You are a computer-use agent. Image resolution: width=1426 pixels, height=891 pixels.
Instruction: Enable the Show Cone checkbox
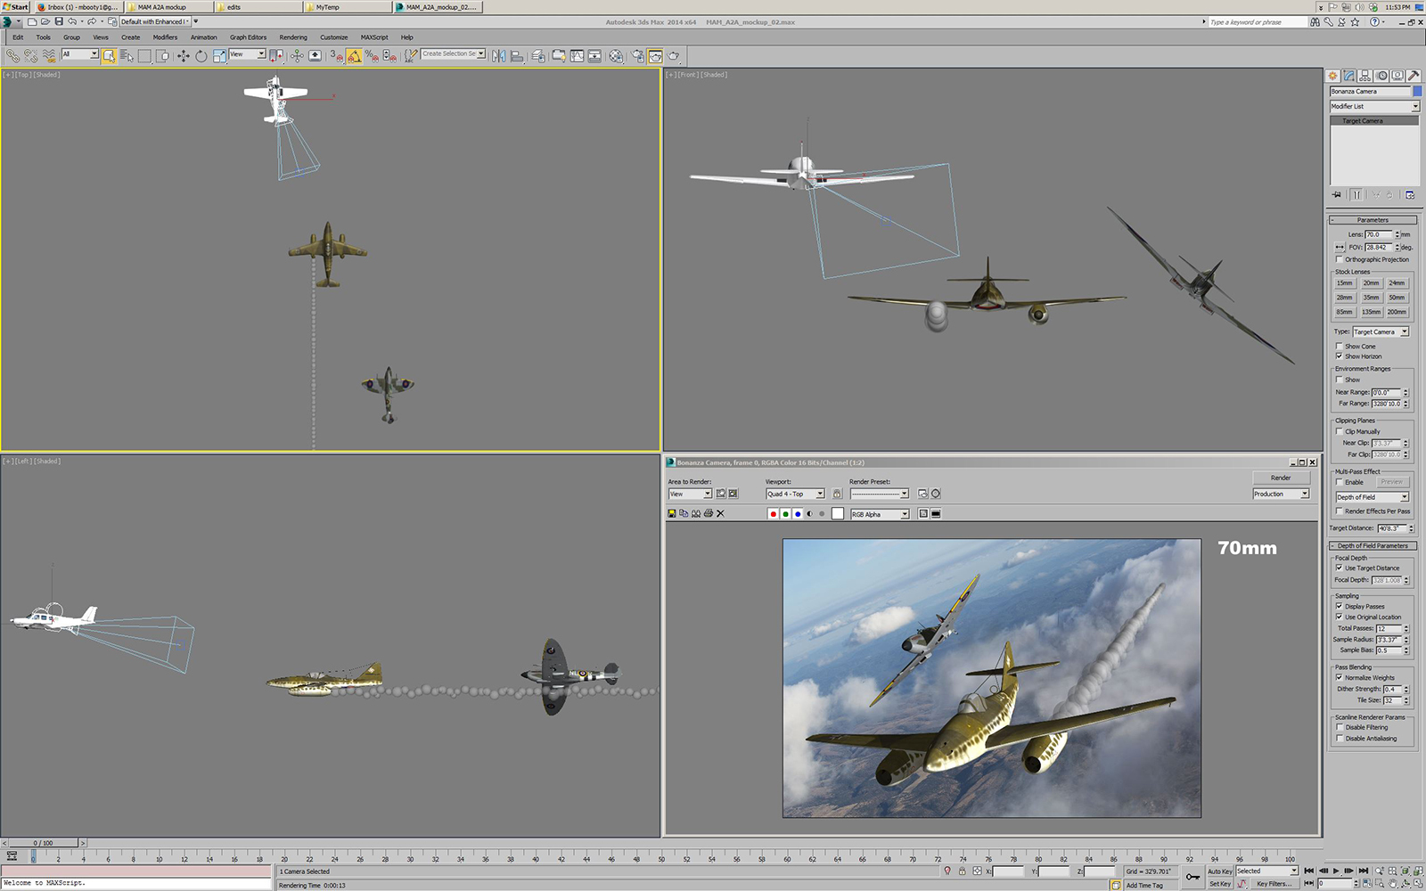coord(1339,346)
